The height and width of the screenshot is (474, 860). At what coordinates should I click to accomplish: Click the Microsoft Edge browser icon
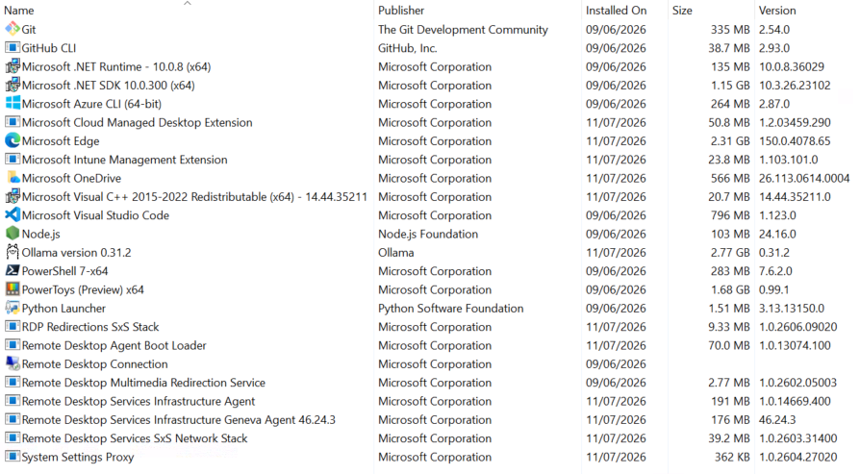pos(13,140)
